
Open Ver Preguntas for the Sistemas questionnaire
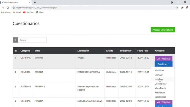(164, 59)
